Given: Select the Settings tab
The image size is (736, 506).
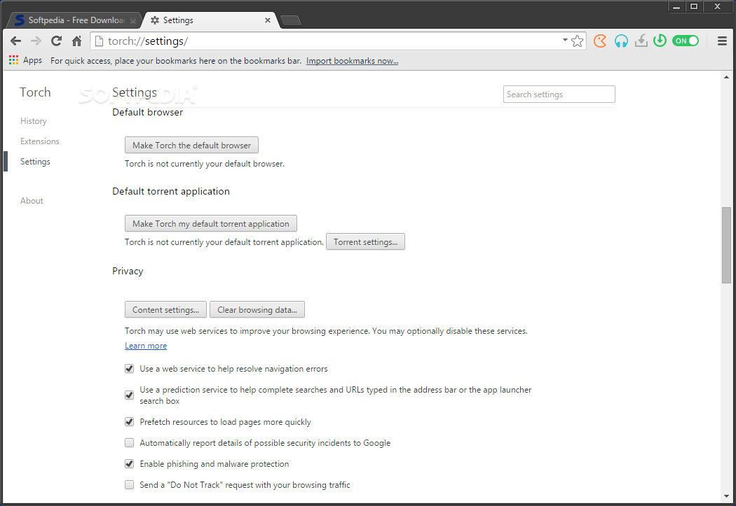Looking at the screenshot, I should (210, 20).
